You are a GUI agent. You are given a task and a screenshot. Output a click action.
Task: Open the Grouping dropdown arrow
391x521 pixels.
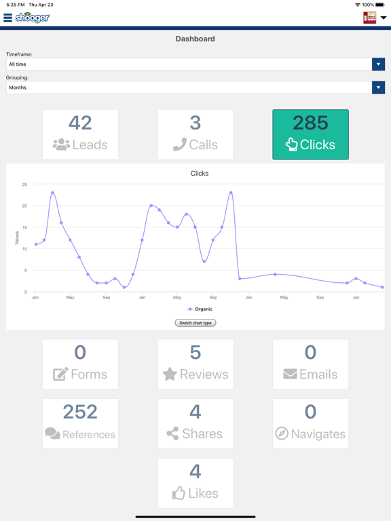tap(378, 88)
